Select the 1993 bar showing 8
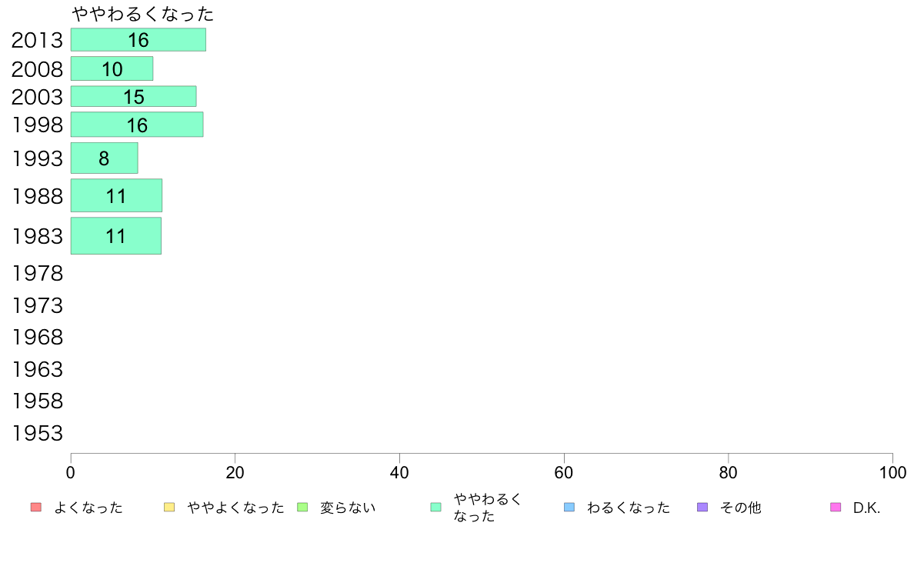 (x=105, y=158)
